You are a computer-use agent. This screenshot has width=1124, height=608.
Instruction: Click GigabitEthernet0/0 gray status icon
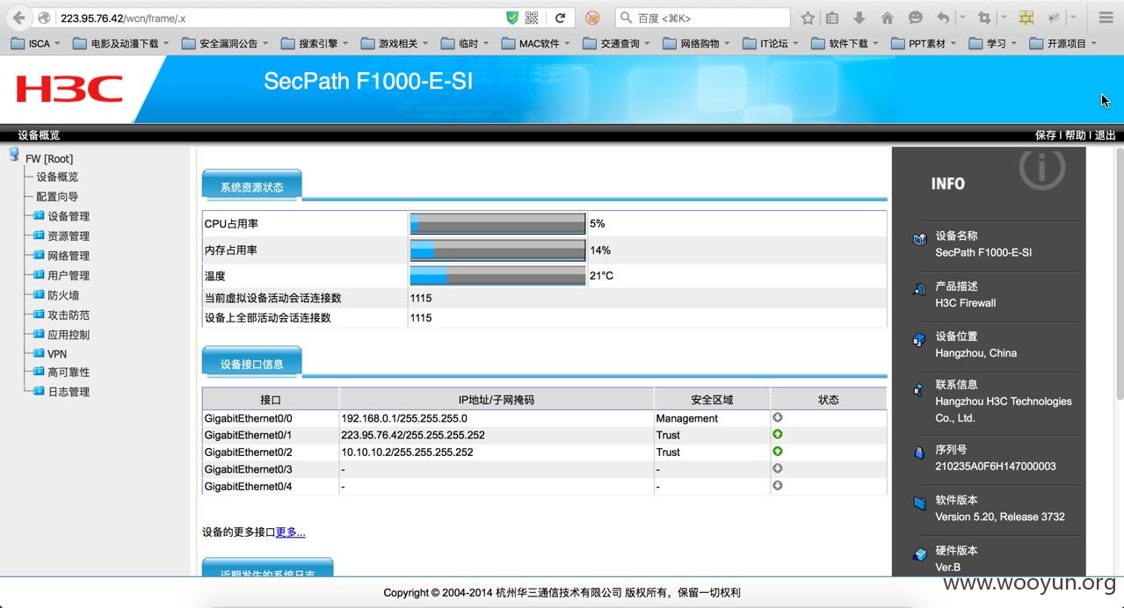(x=778, y=417)
